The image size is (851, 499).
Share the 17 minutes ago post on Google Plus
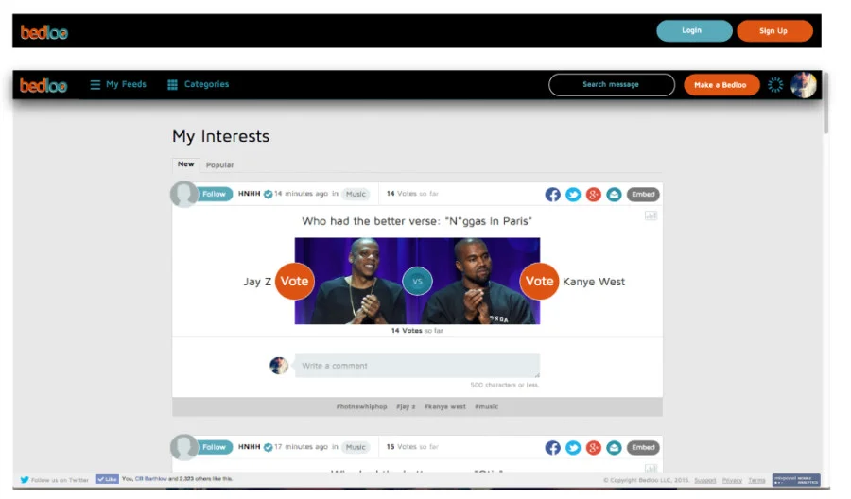(594, 448)
